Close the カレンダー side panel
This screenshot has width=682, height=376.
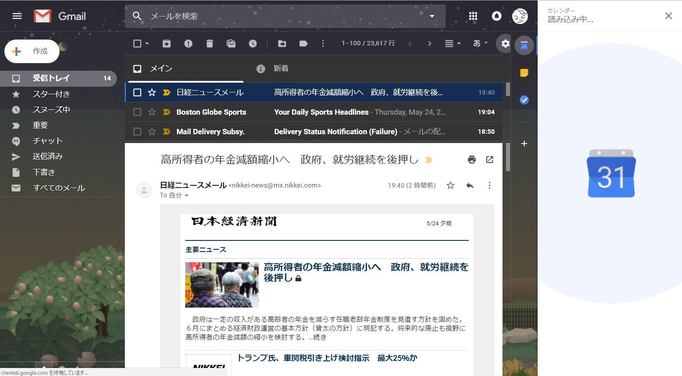coord(668,16)
